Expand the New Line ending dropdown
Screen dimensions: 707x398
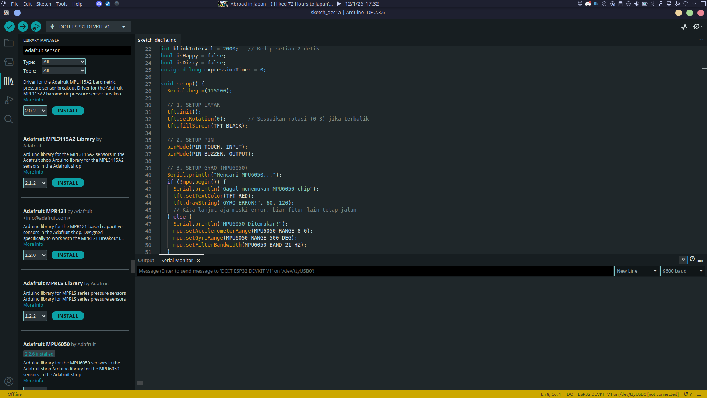click(636, 271)
